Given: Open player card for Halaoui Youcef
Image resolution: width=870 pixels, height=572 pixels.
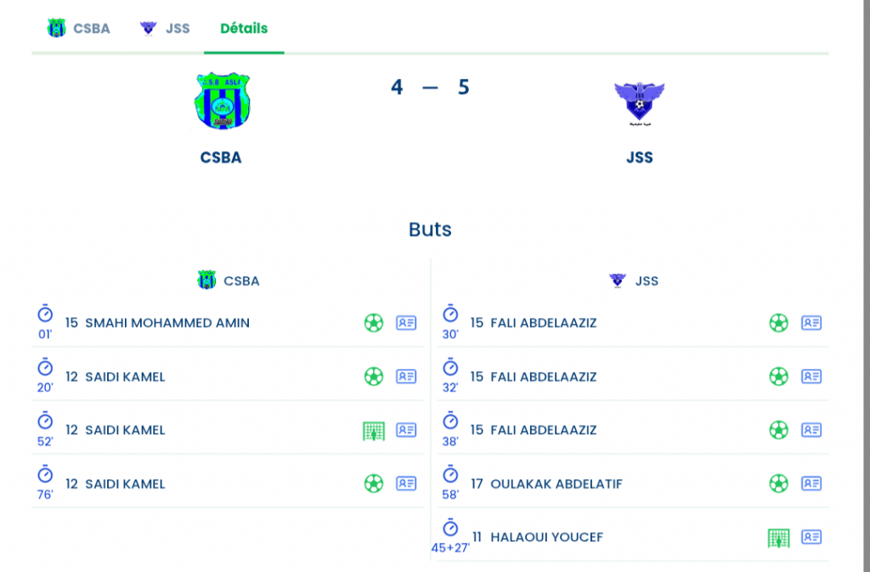Looking at the screenshot, I should point(811,538).
